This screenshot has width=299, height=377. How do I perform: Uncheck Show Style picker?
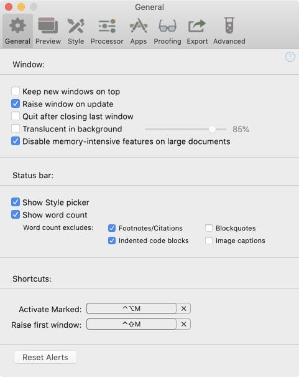pos(16,202)
